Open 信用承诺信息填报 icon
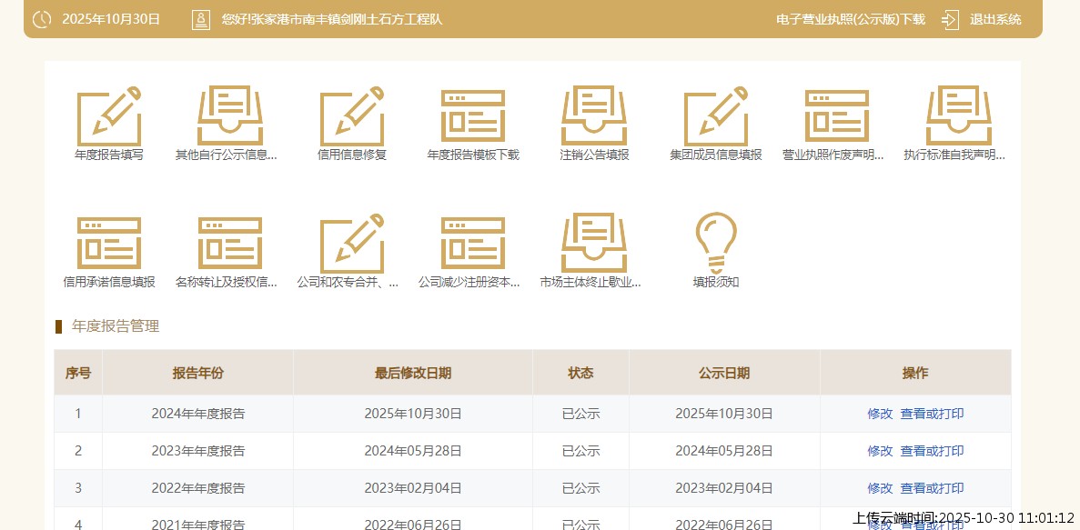The image size is (1080, 530). (x=109, y=244)
